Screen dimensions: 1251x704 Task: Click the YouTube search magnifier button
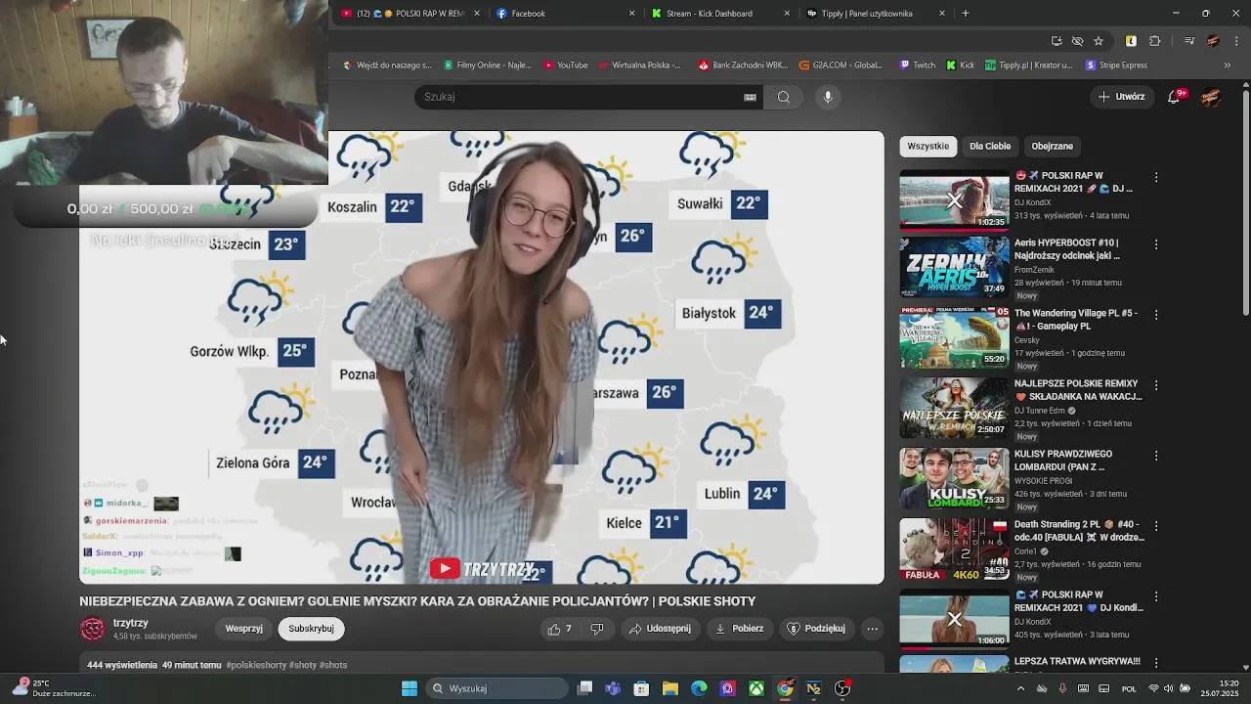[x=784, y=97]
